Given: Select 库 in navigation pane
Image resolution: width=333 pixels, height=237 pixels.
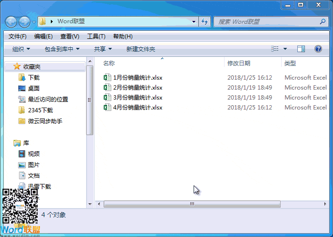Looking at the screenshot, I should (26, 143).
